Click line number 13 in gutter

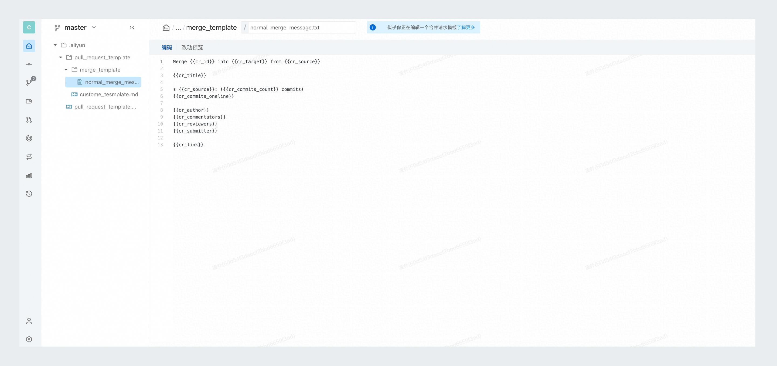160,145
